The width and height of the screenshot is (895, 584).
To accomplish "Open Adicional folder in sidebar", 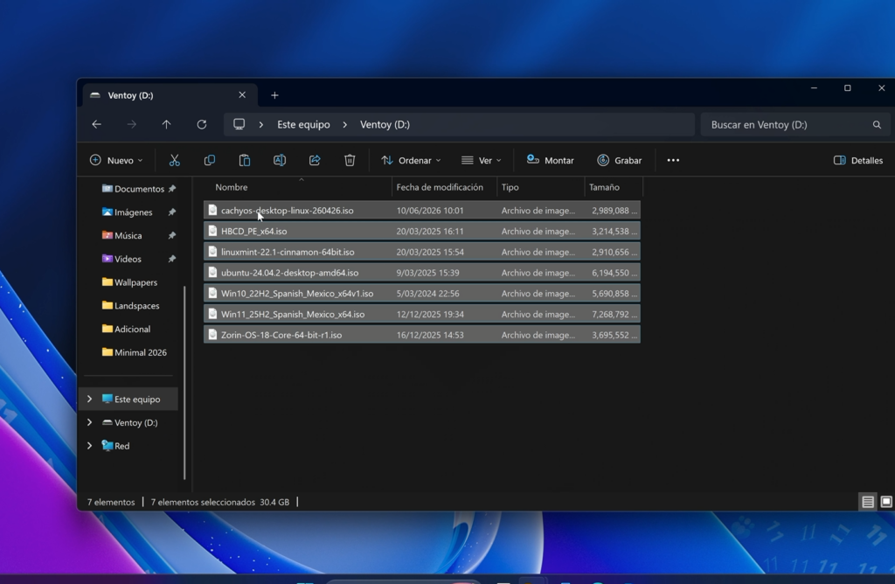I will (x=126, y=330).
